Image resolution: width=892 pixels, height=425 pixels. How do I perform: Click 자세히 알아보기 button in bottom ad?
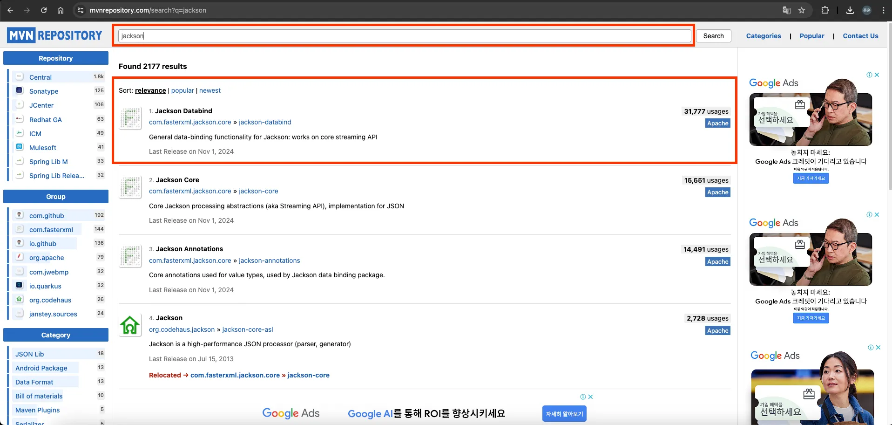[x=564, y=414]
